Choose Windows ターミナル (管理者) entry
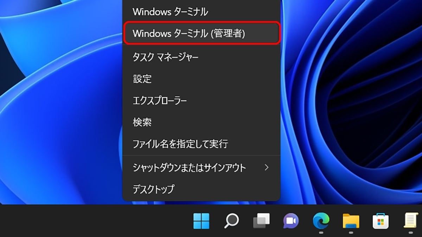The height and width of the screenshot is (237, 422). 201,33
